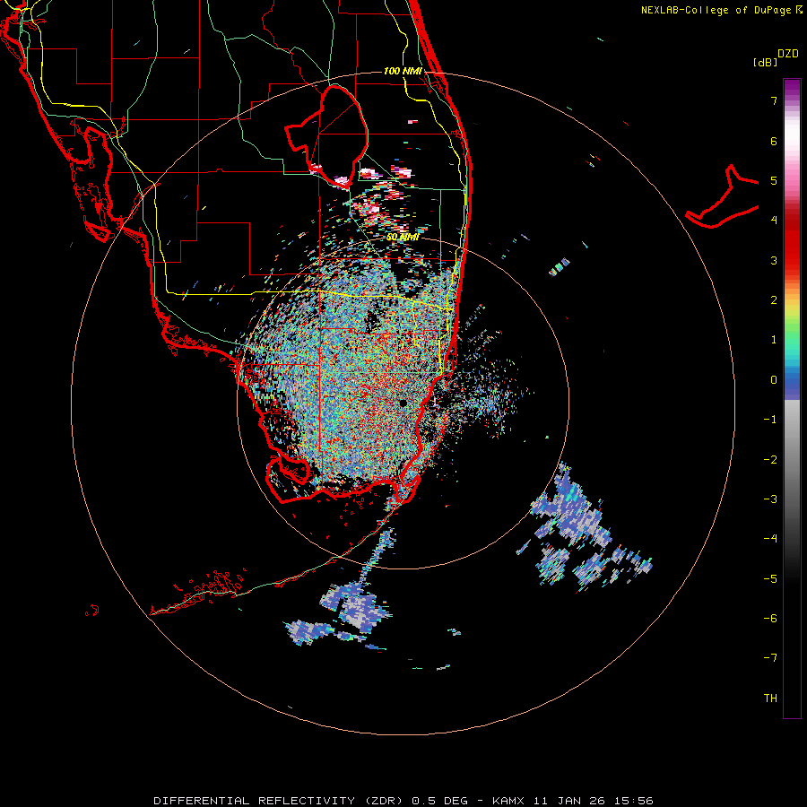Click the 50 NMI range ring label
807x807 pixels.
403,237
